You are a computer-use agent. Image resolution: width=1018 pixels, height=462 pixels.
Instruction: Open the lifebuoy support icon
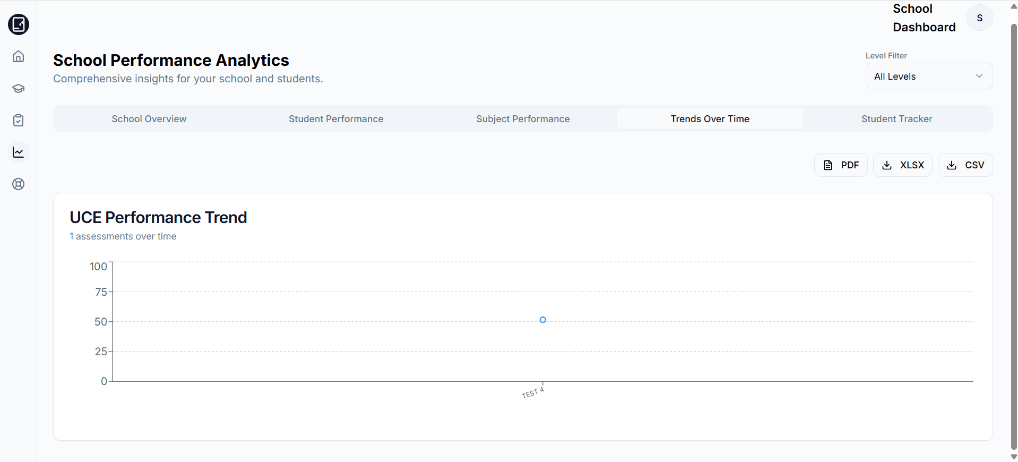(19, 184)
